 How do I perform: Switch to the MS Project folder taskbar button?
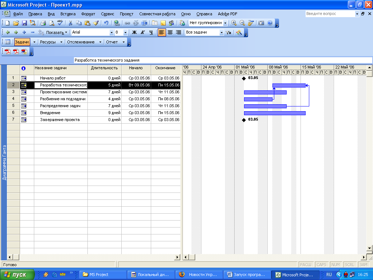point(102,275)
